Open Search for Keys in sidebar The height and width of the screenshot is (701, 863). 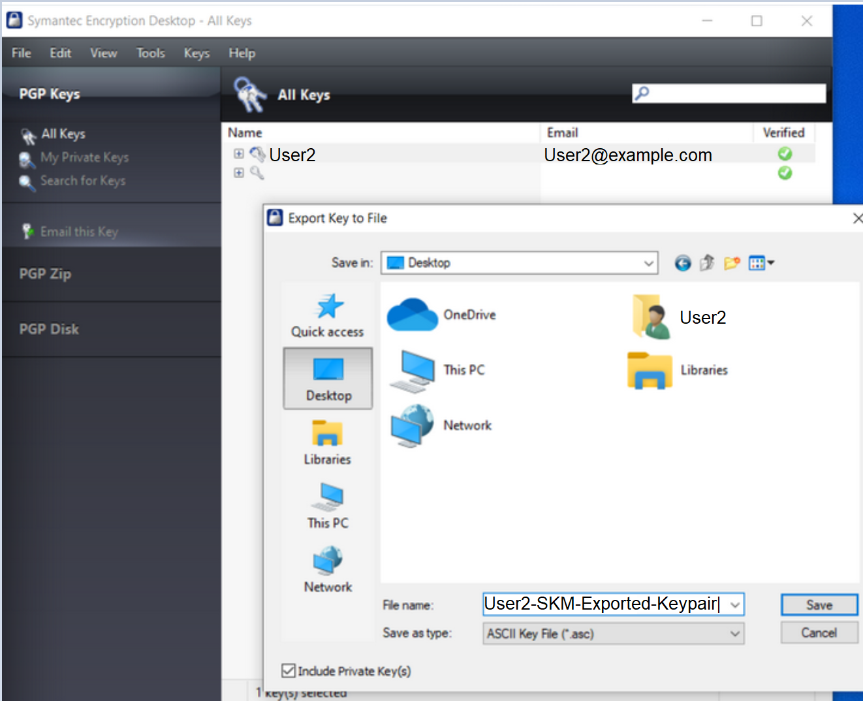click(x=83, y=181)
